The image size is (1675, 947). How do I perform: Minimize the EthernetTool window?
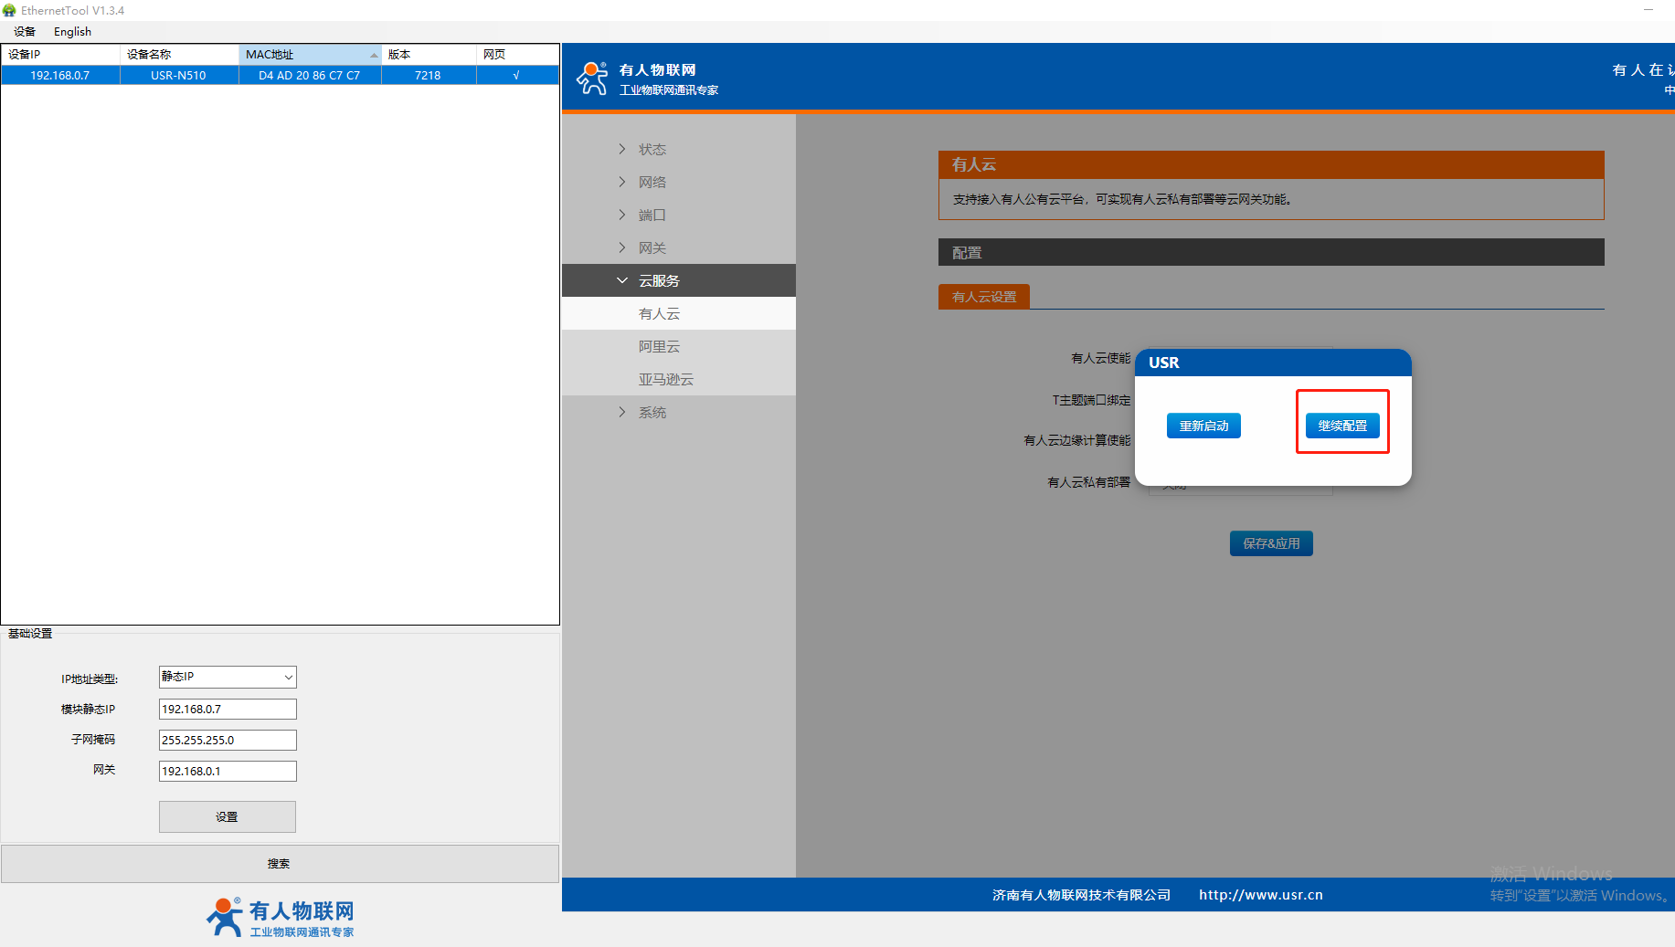pos(1648,10)
